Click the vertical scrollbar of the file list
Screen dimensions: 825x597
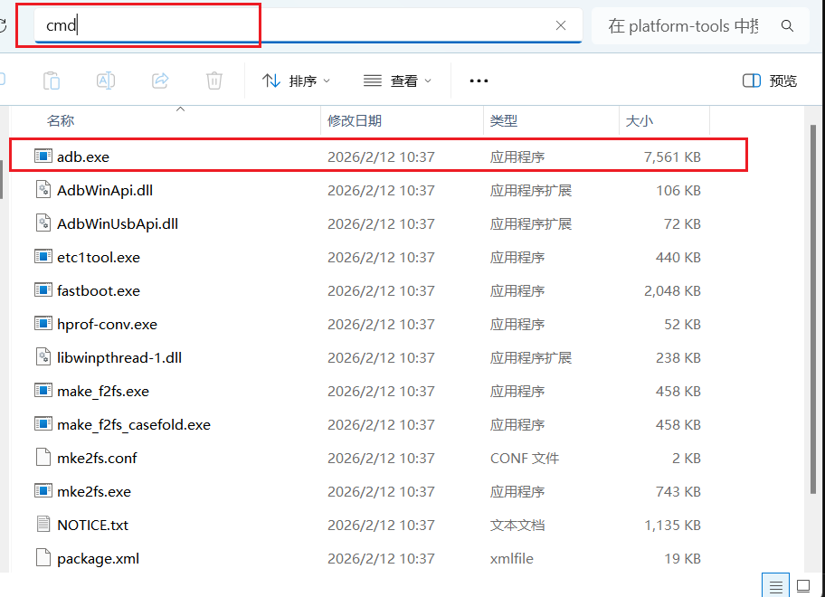tap(813, 309)
